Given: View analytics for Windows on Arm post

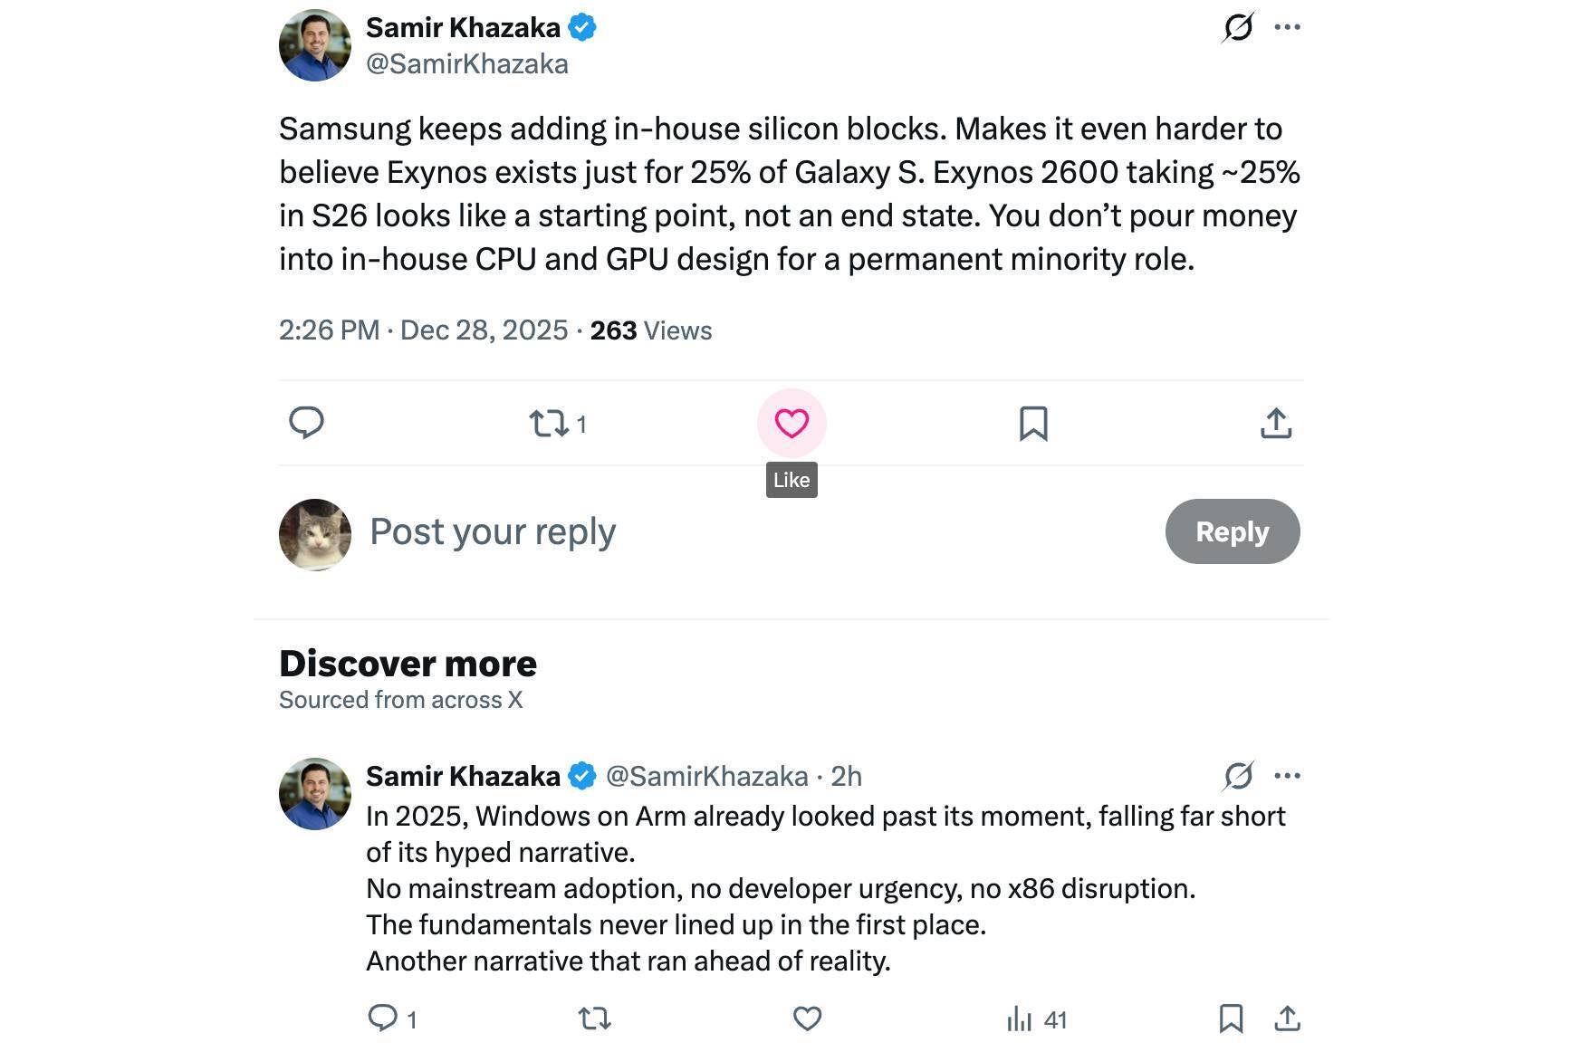Looking at the screenshot, I should coord(1020,1019).
